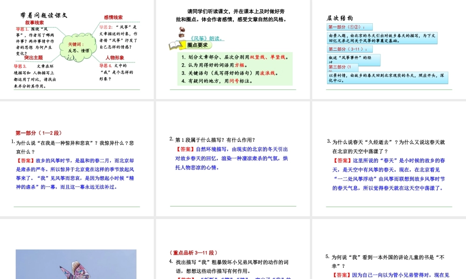Click the 第二部分（3-11） label box

[x=349, y=49]
